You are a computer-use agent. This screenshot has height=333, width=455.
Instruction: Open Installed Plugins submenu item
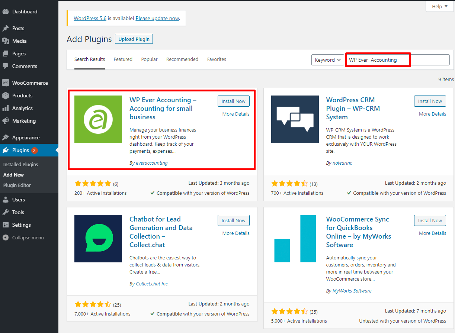[21, 164]
